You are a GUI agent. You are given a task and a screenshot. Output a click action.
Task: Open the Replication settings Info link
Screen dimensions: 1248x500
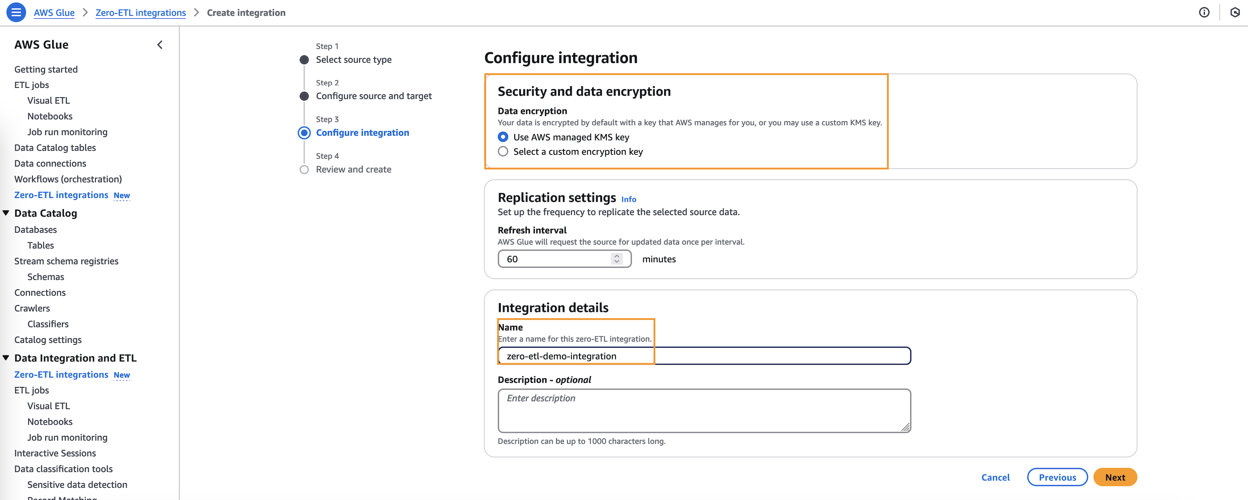[x=628, y=199]
